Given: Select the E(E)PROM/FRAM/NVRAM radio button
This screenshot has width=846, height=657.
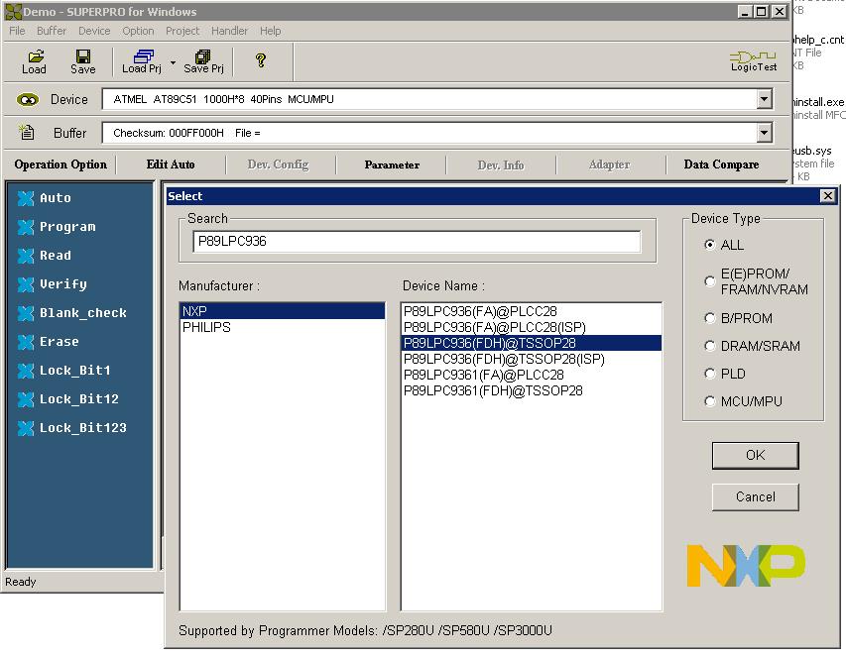Looking at the screenshot, I should (x=709, y=281).
